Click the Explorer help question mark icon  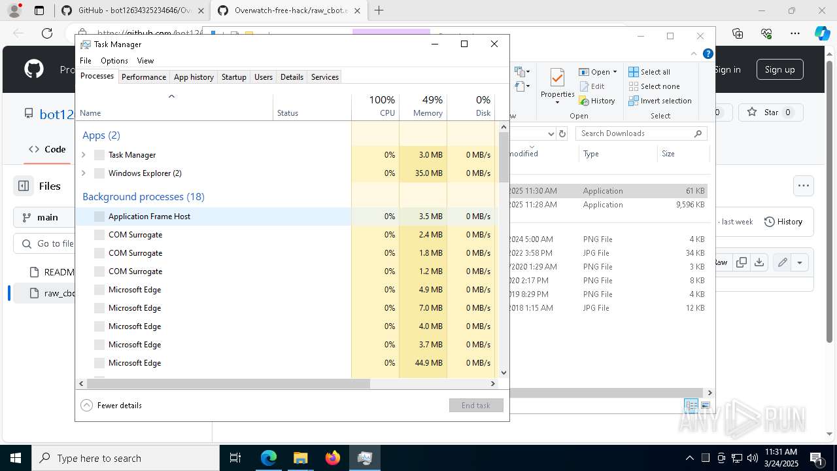click(707, 54)
